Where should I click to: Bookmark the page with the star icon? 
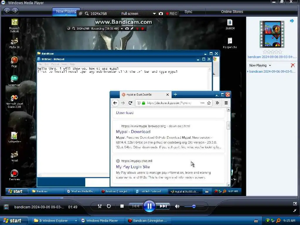pos(209,103)
